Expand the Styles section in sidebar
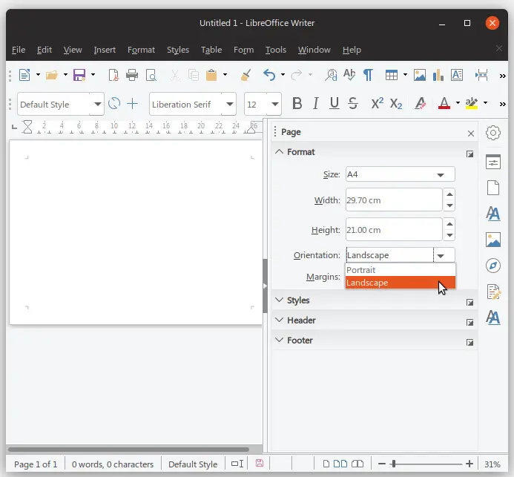The image size is (514, 477). point(298,300)
